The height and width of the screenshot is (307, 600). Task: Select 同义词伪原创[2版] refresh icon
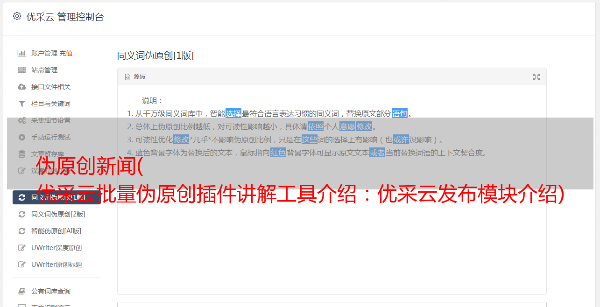coord(21,214)
